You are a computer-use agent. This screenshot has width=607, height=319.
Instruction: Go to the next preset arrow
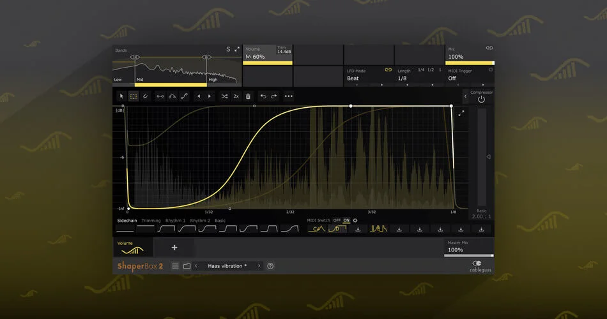point(259,266)
